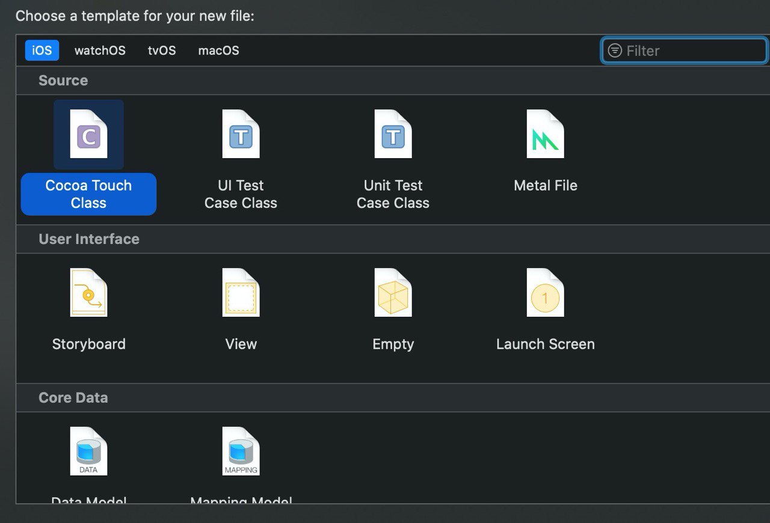Click the User Interface section header
Screen dimensions: 770x523
tap(89, 239)
